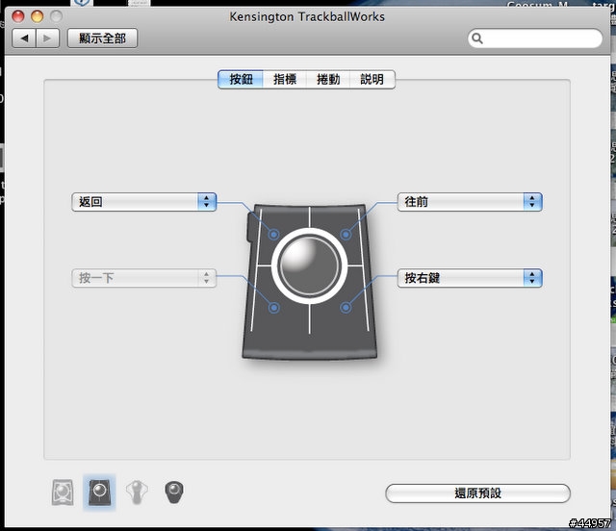Open the 按右鍵 button action dropdown
Screen dimensions: 616x531
(x=470, y=278)
